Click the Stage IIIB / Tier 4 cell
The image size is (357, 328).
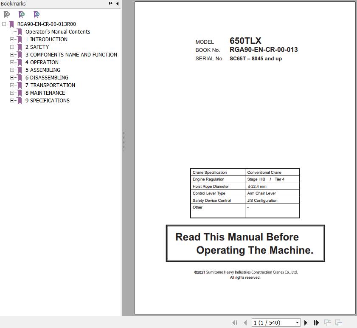(272, 179)
